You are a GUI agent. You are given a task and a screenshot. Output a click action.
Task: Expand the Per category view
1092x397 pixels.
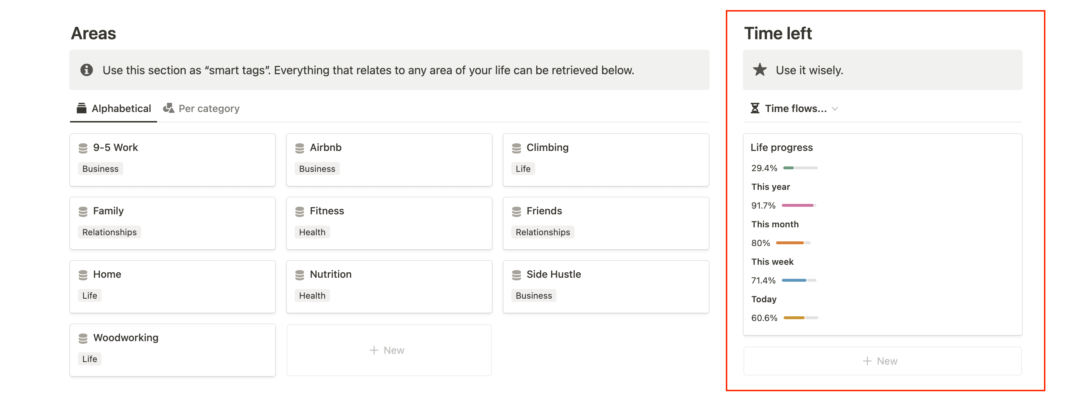coord(209,108)
